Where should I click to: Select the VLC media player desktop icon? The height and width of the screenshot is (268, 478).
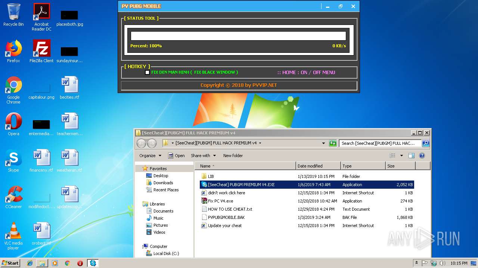click(x=13, y=236)
